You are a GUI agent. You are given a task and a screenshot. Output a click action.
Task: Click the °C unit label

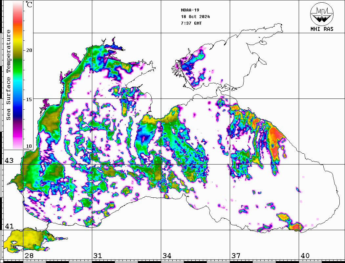click(29, 4)
